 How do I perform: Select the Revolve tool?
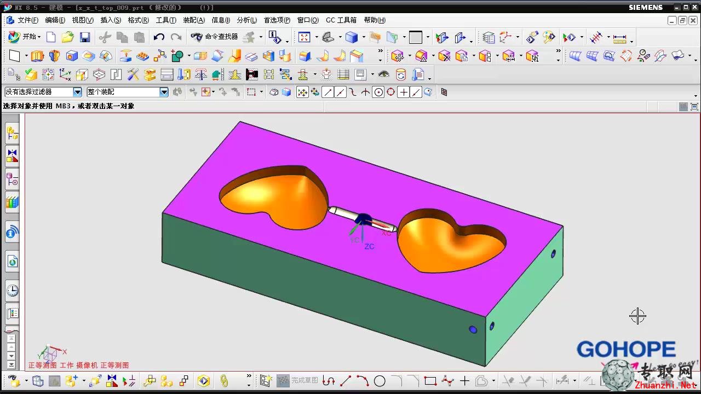point(54,56)
